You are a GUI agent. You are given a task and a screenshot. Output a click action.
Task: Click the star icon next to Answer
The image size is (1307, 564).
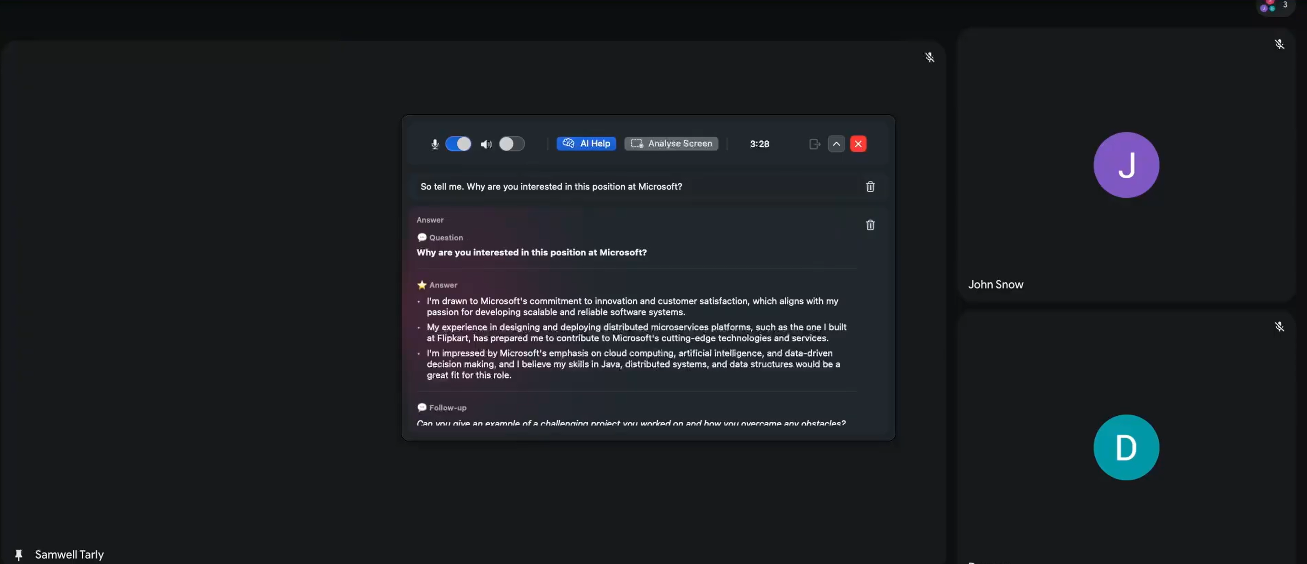coord(422,285)
